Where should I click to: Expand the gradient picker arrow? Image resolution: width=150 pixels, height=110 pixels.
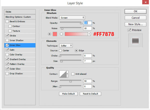pos(89,34)
